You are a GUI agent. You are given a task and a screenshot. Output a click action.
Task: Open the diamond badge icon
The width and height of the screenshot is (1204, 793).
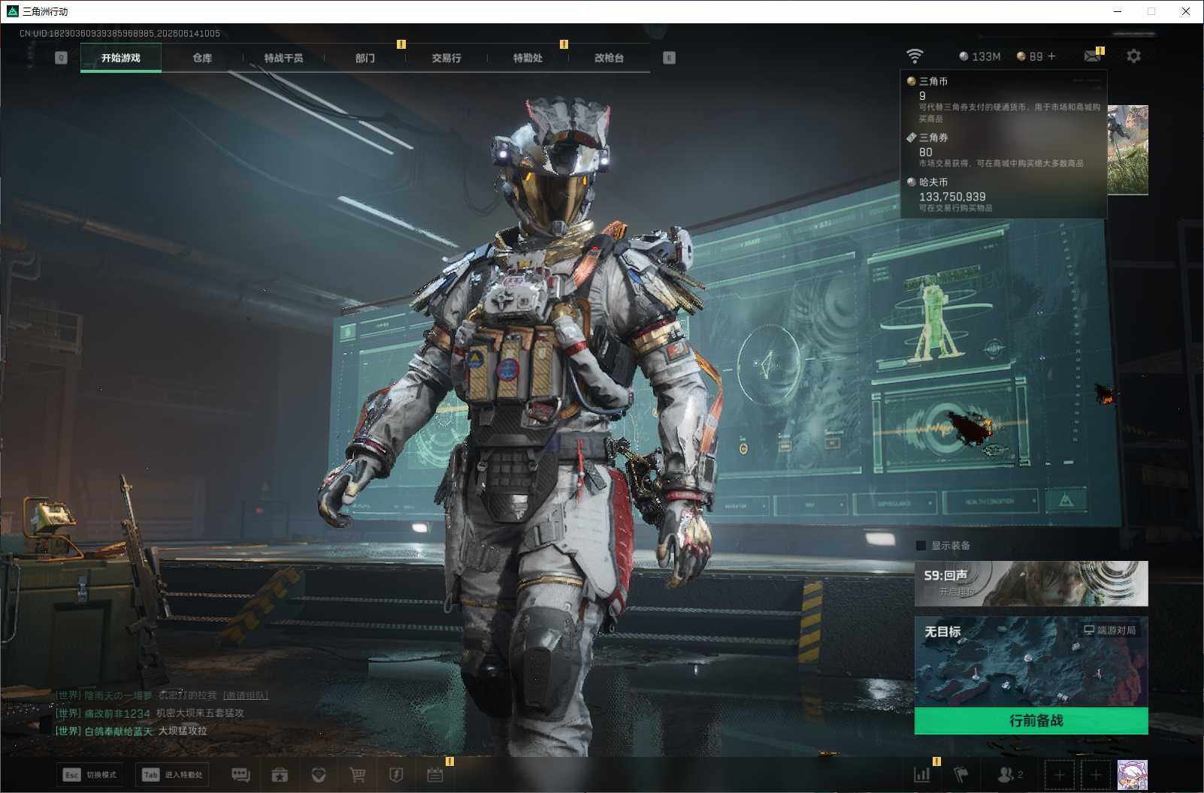(x=319, y=775)
